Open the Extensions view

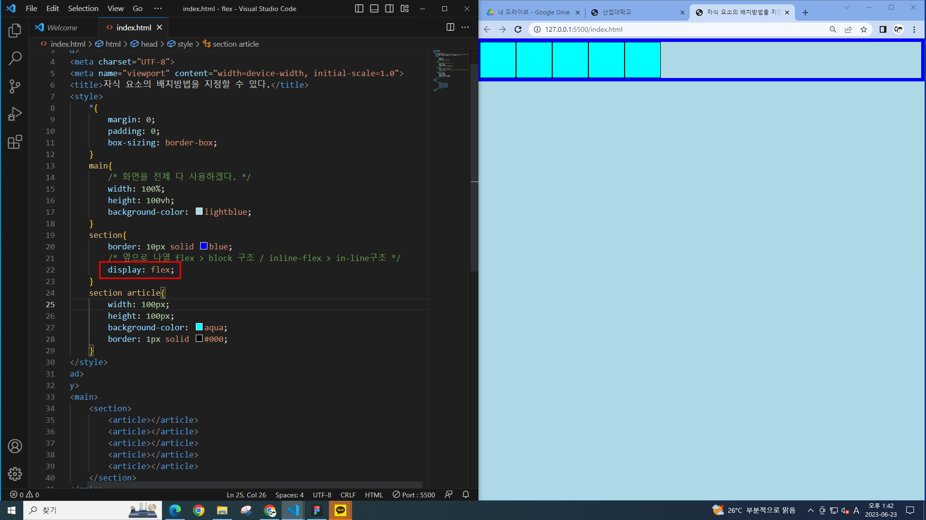point(15,142)
